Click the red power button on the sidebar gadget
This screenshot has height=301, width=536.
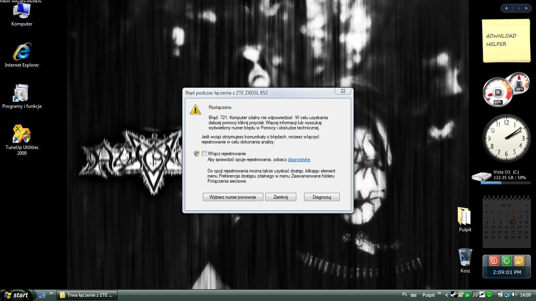pos(494,261)
